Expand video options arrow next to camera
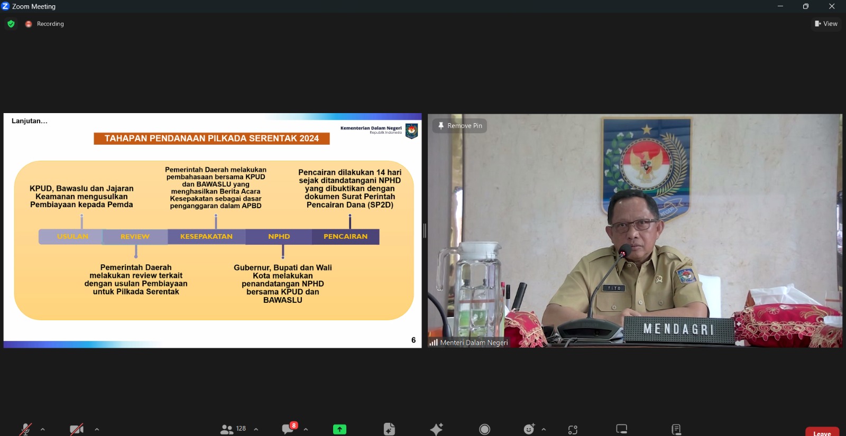 point(97,429)
